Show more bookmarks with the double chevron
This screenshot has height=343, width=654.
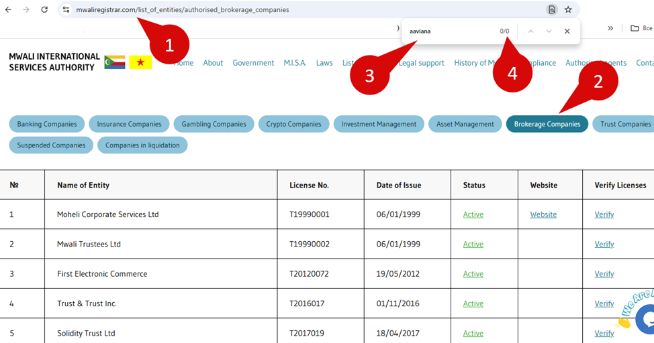[610, 28]
